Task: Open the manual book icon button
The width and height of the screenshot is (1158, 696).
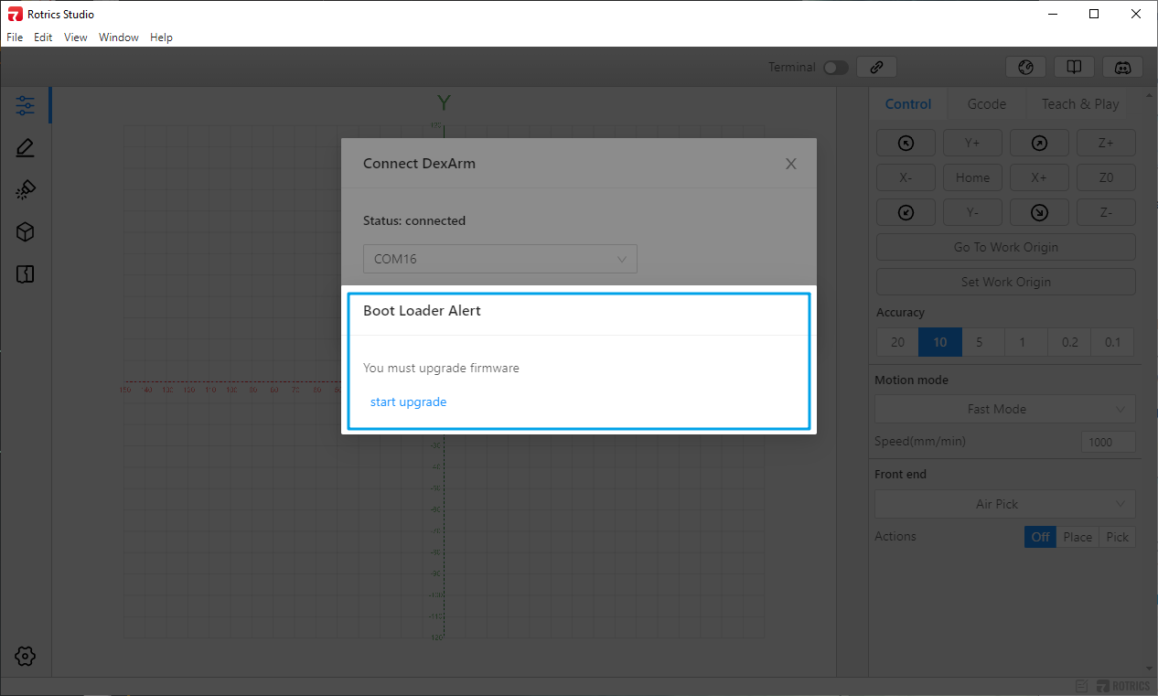Action: 1074,67
